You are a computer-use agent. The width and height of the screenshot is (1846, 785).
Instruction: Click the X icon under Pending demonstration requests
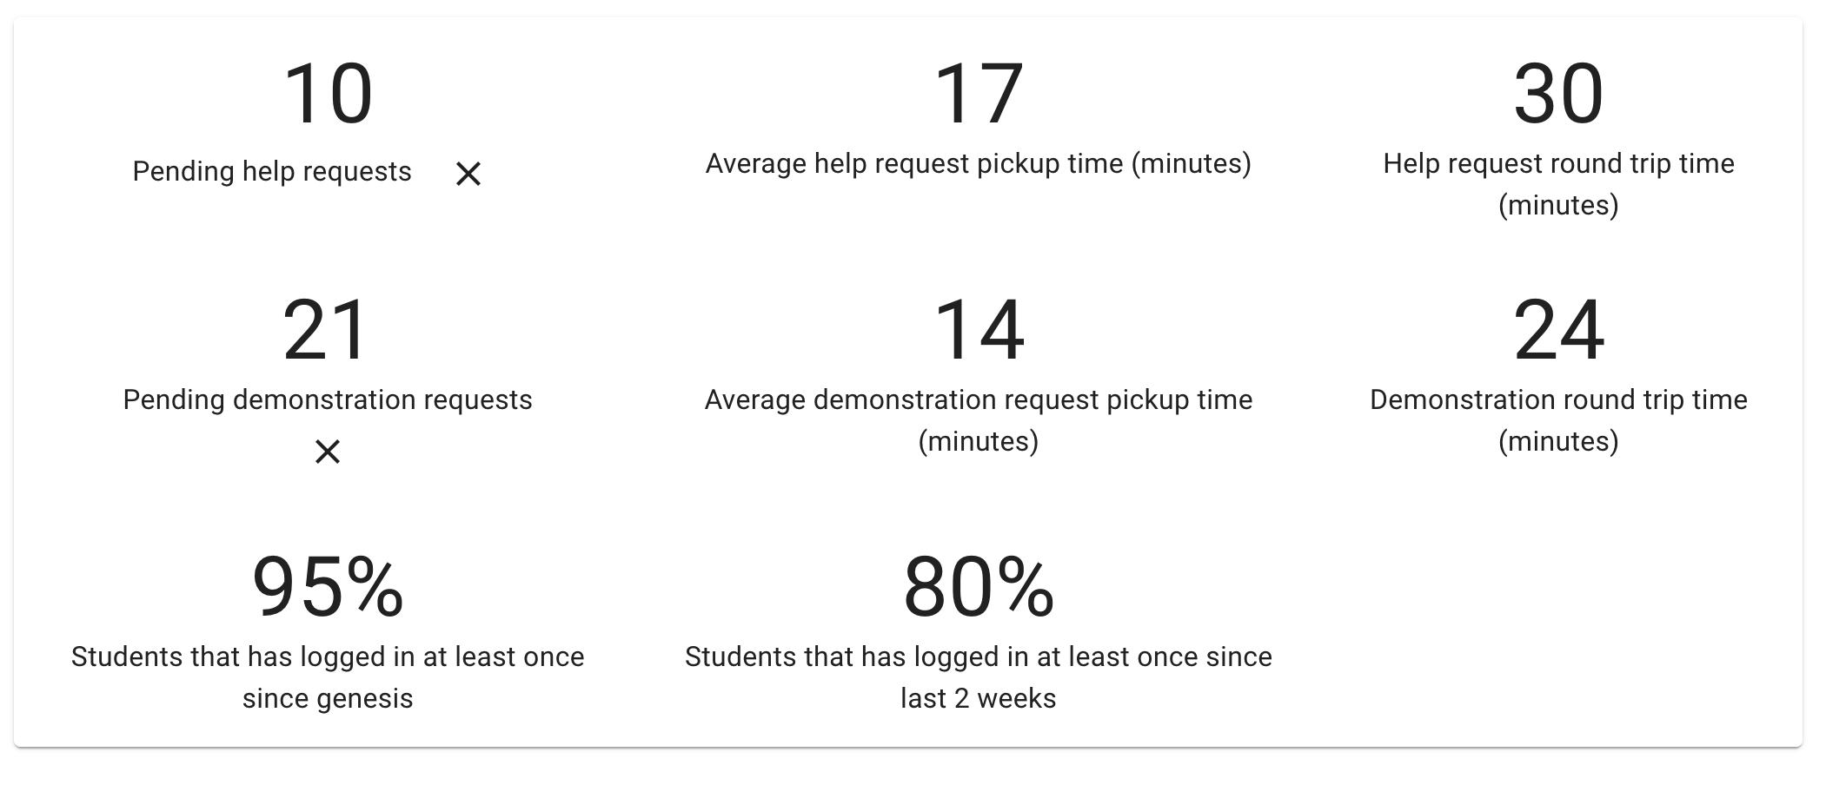pyautogui.click(x=328, y=452)
